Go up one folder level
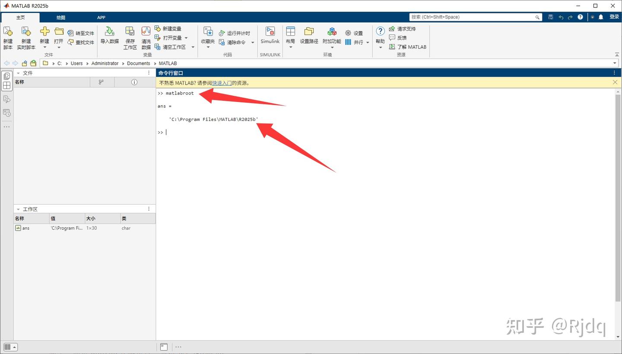Image resolution: width=622 pixels, height=354 pixels. pos(25,63)
